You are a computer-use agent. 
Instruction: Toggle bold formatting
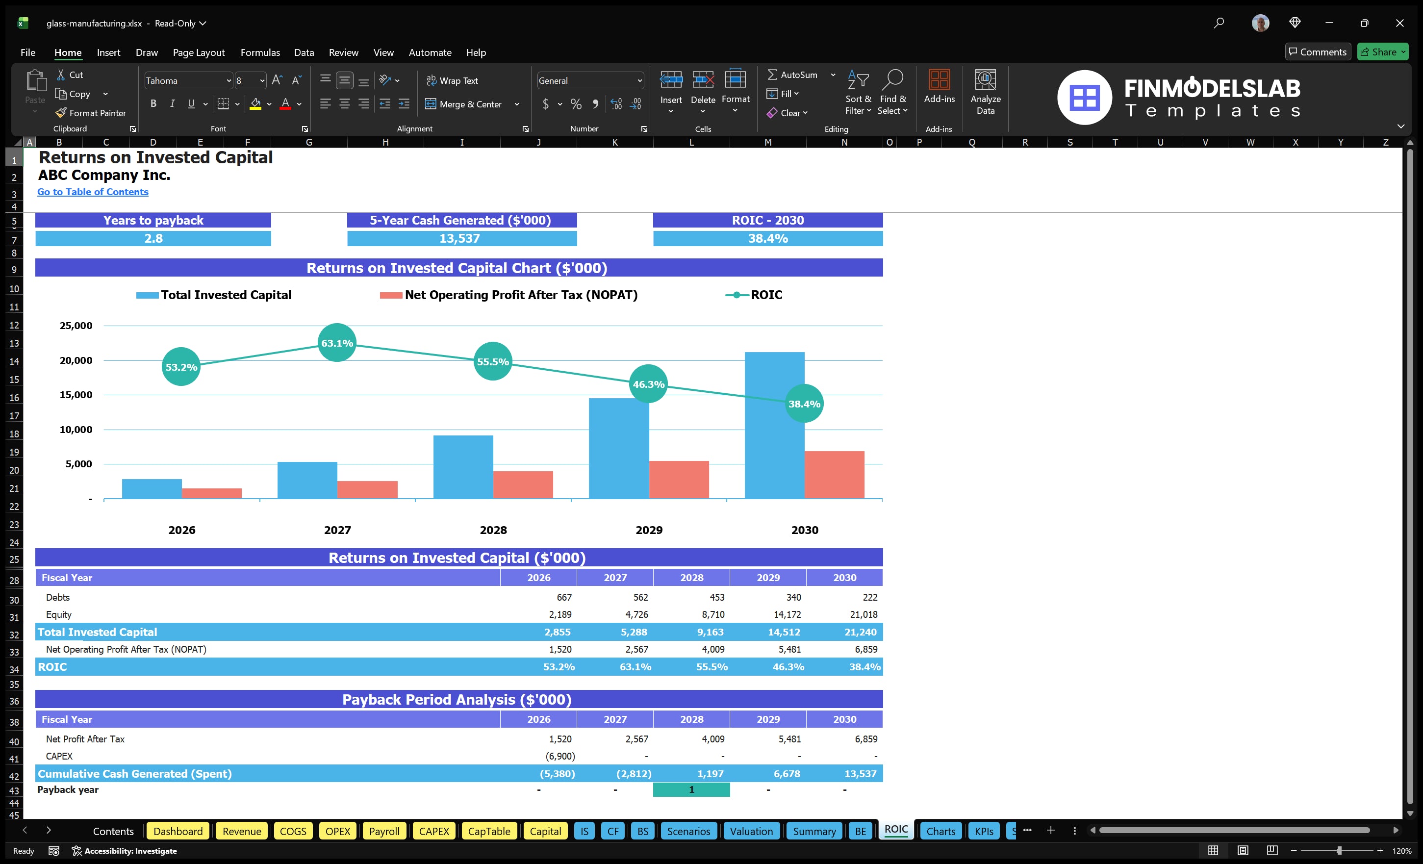tap(153, 104)
